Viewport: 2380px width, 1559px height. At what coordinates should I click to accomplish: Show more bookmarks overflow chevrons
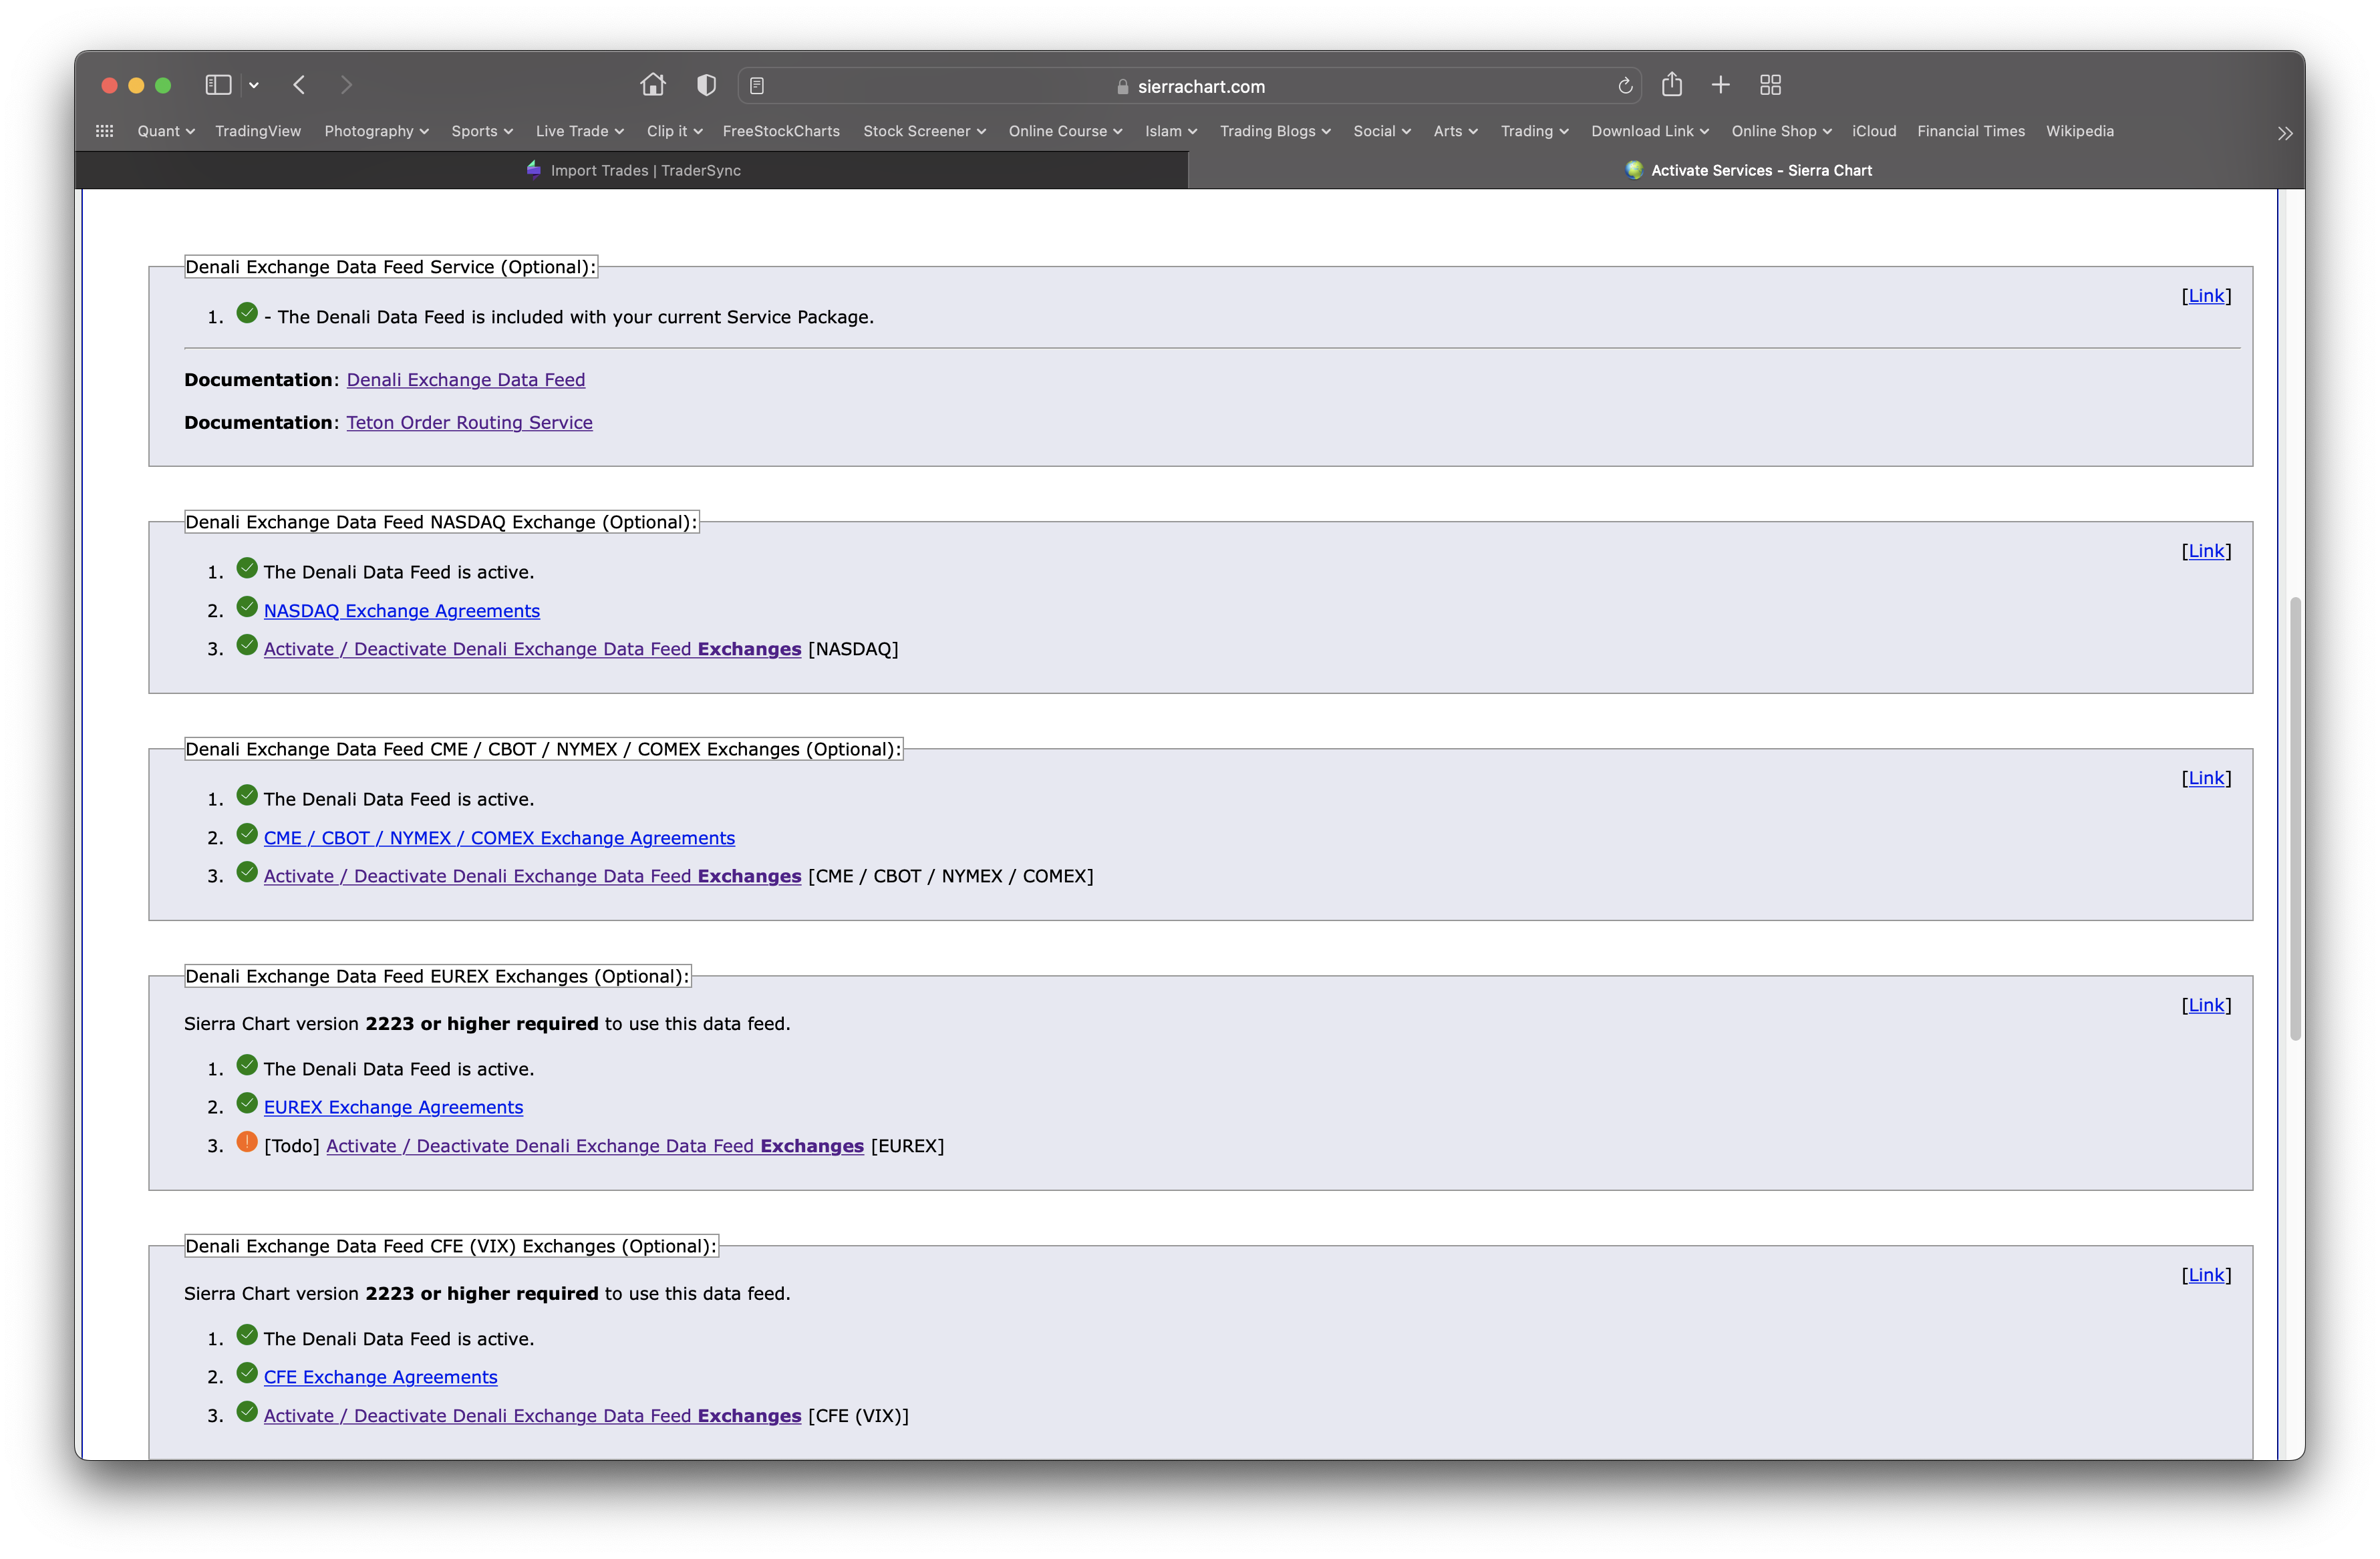click(2285, 133)
